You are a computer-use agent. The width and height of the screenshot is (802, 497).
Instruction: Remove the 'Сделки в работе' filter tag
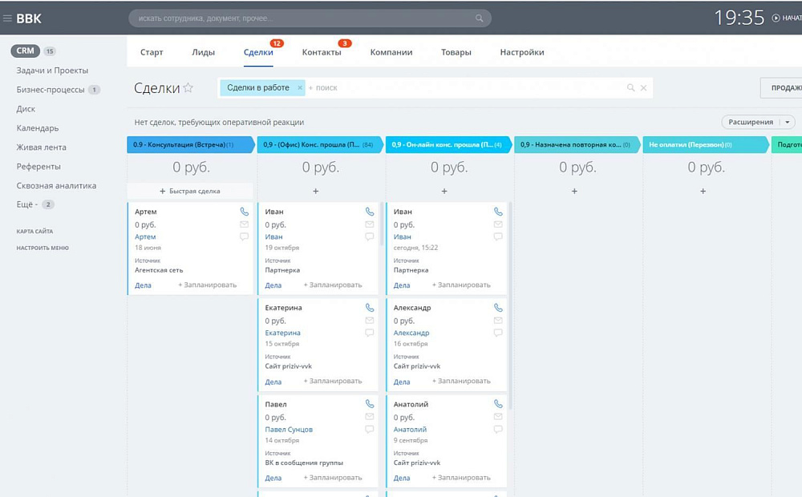[300, 88]
